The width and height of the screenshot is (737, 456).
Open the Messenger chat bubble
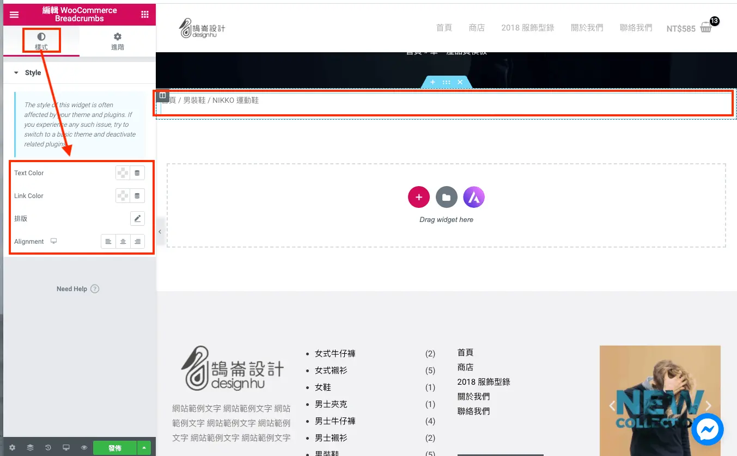[708, 429]
